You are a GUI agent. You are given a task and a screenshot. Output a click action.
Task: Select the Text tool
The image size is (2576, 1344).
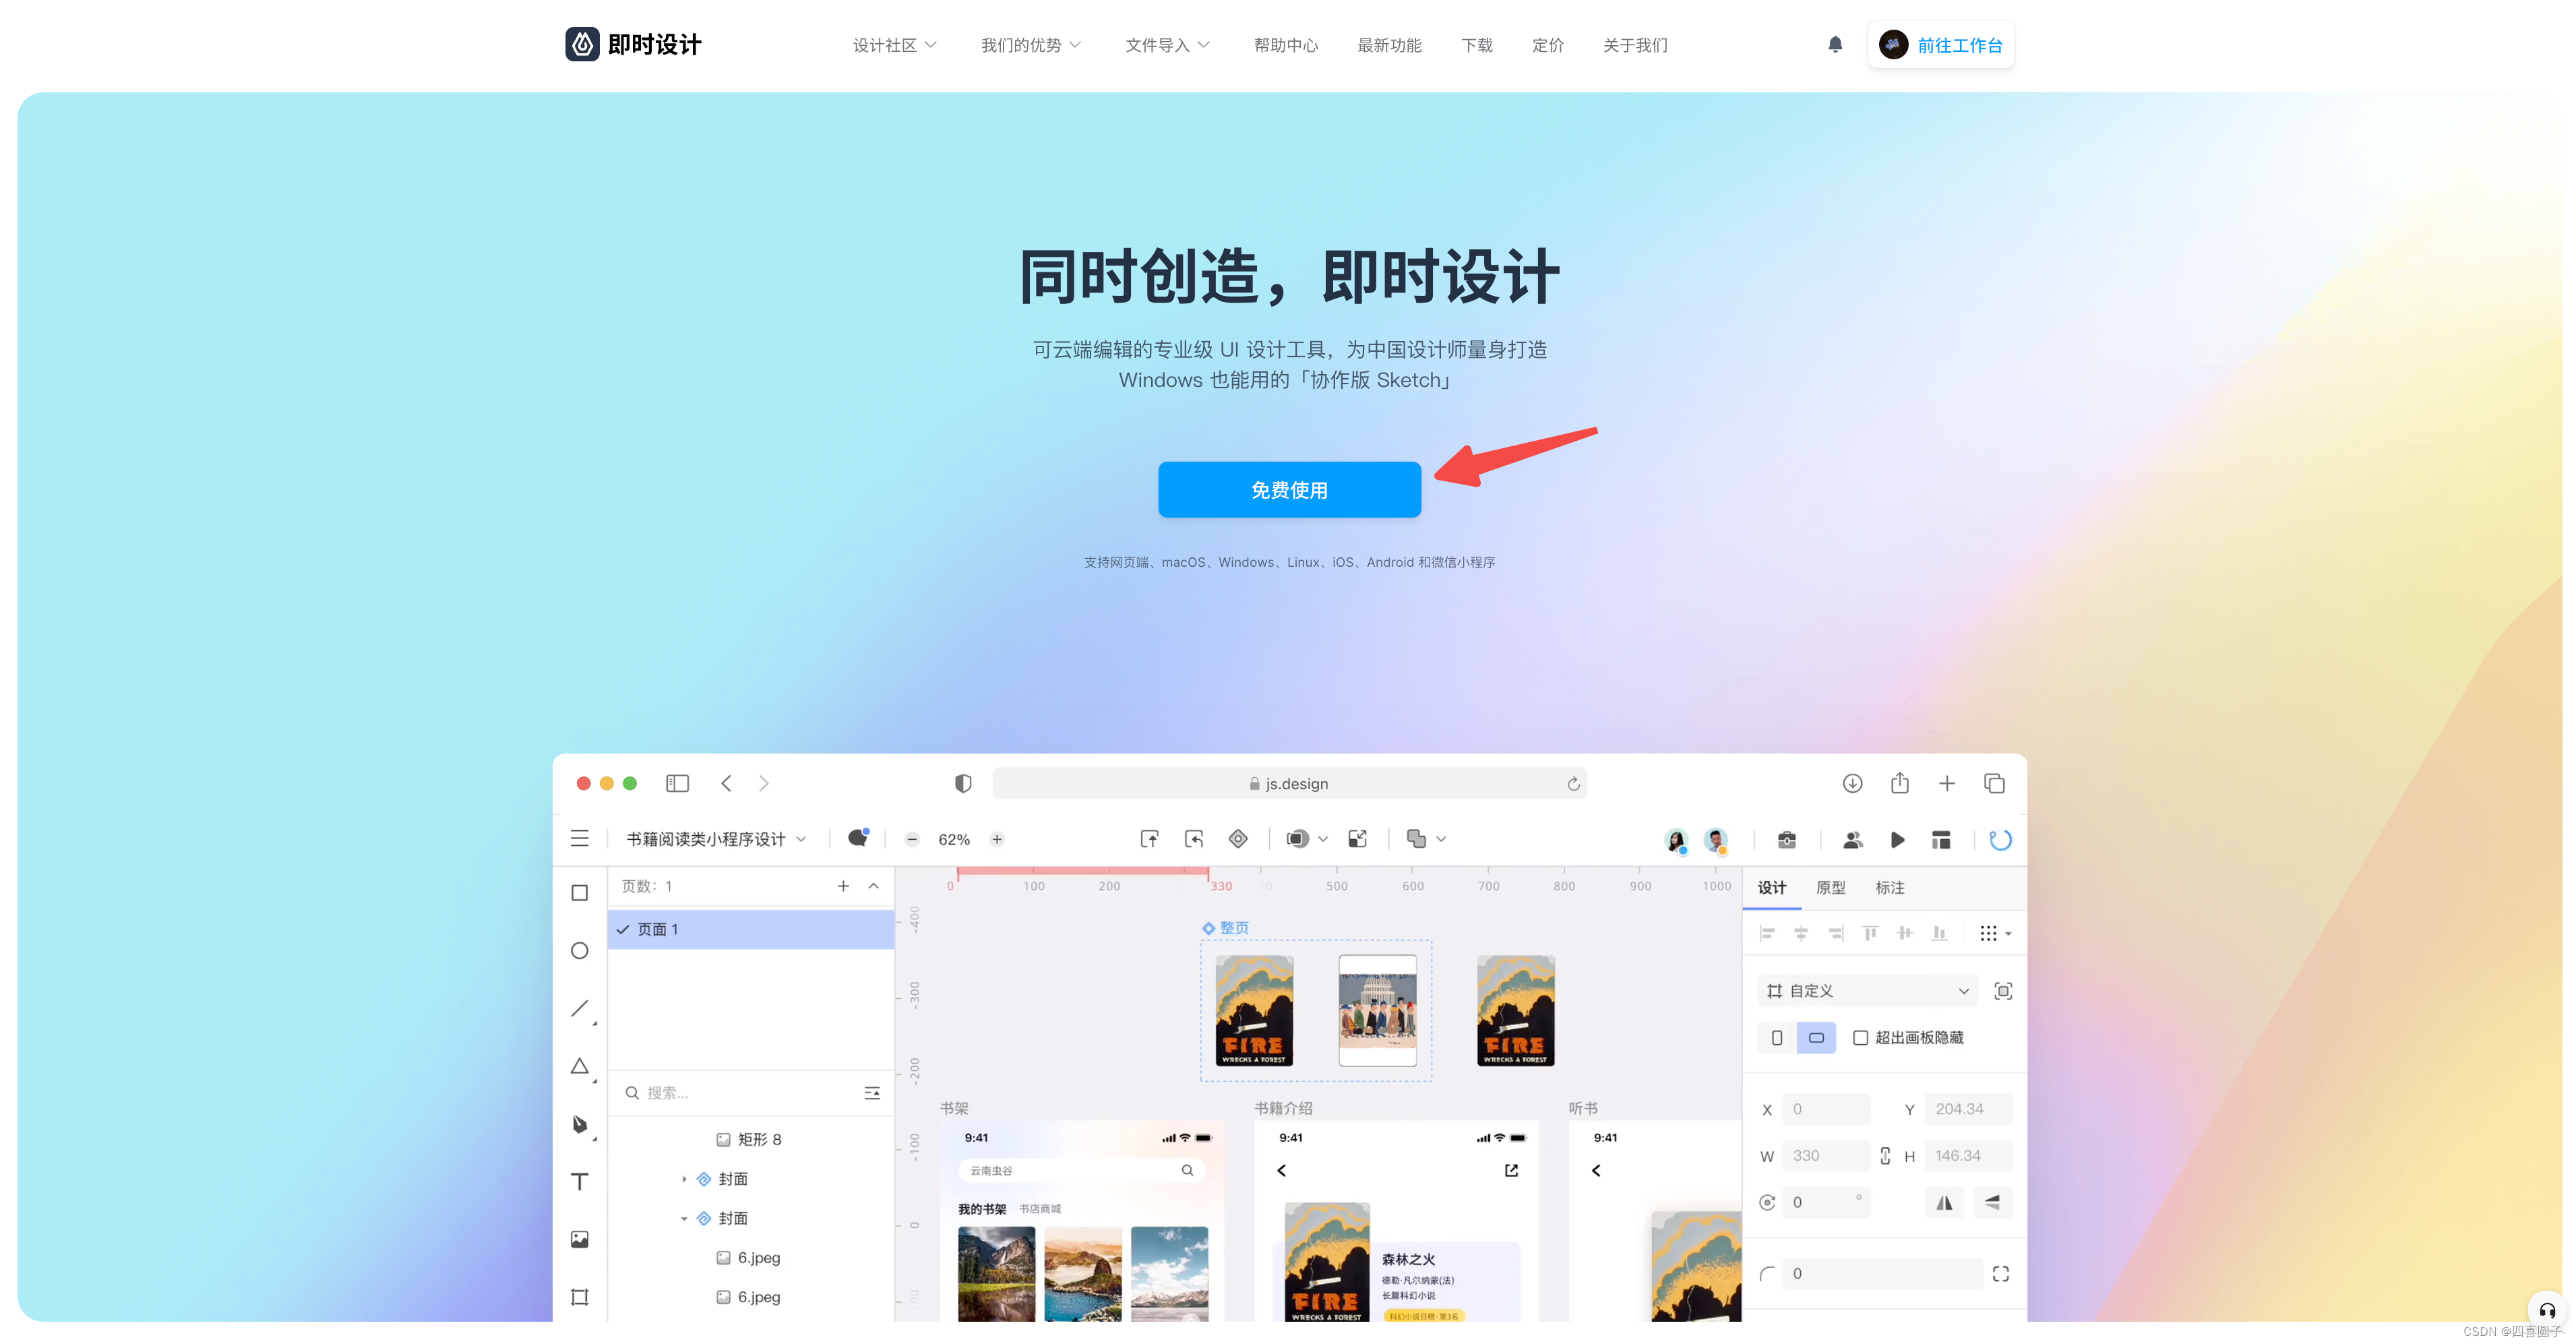[579, 1181]
